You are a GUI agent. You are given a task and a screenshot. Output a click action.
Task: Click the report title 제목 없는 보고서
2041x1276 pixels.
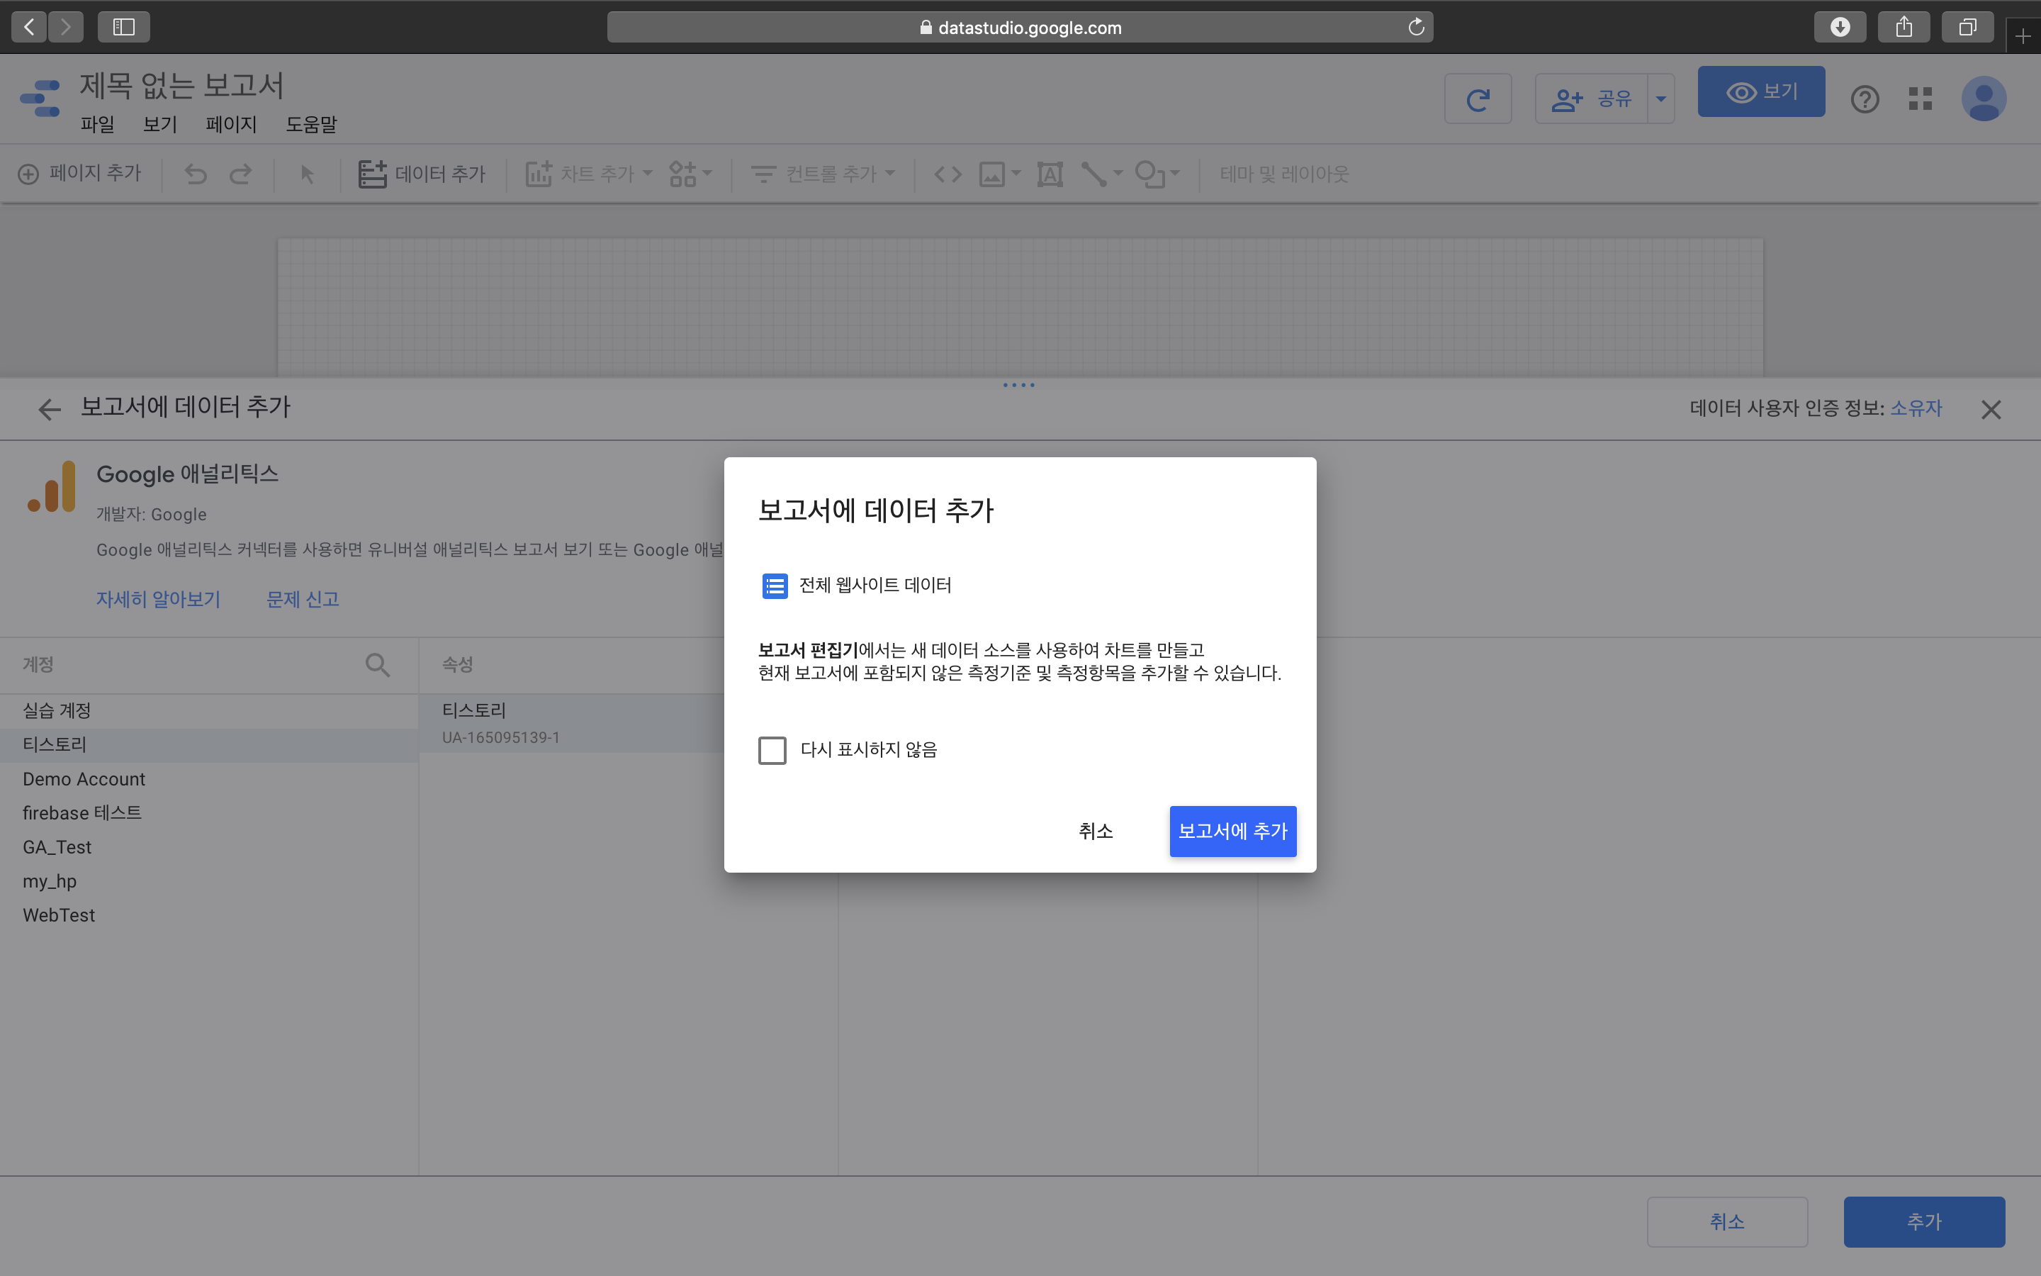tap(181, 85)
